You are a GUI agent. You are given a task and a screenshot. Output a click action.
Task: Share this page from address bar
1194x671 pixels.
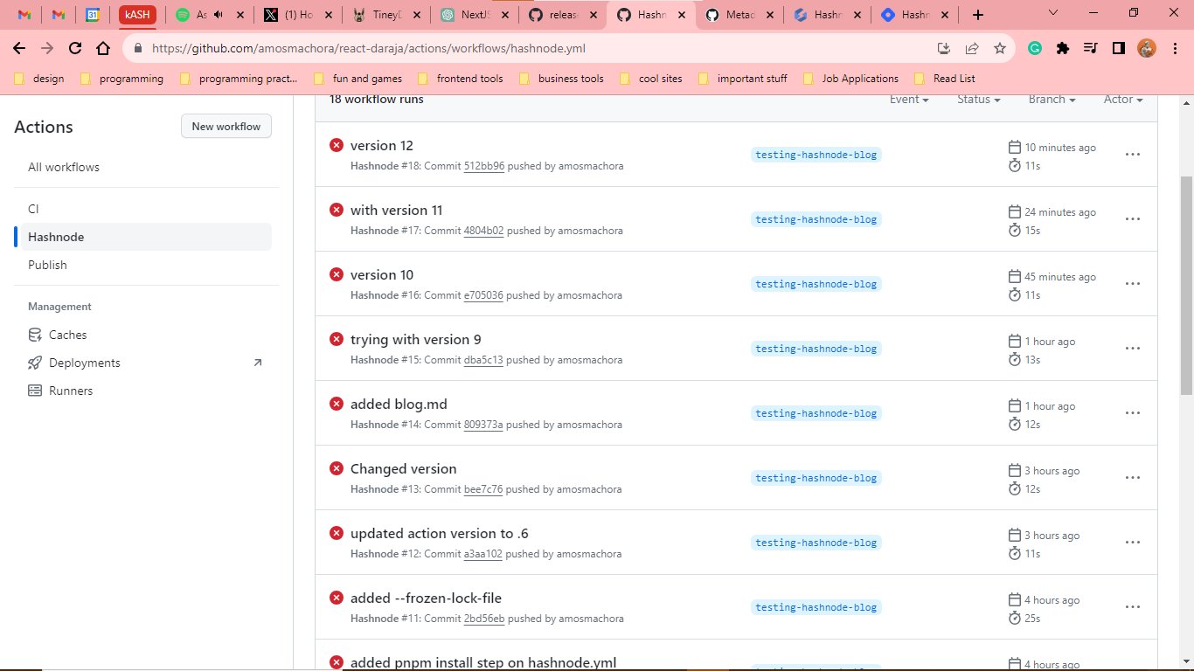tap(972, 49)
